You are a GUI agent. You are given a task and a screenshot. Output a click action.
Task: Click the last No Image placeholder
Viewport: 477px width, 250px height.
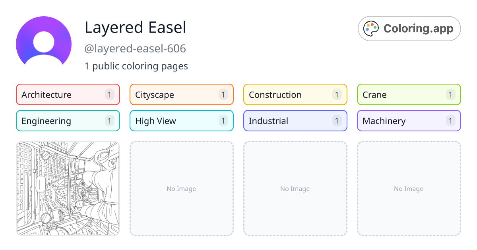point(409,188)
